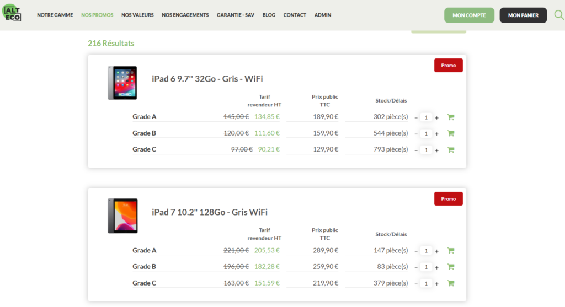Decrease quantity for iPad 6 Grade A
The image size is (565, 307).
point(416,118)
